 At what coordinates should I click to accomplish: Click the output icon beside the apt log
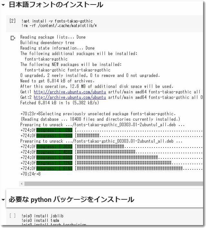pos(13,38)
